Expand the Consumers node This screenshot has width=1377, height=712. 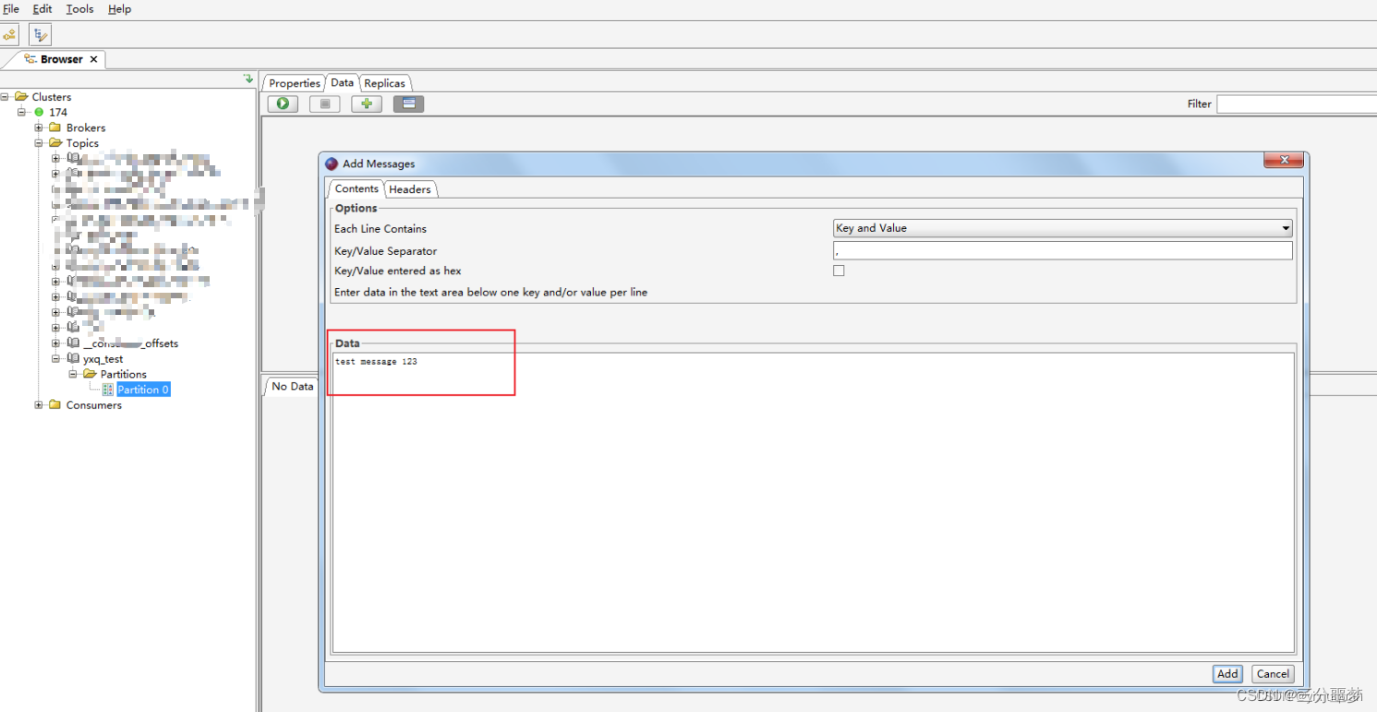tap(39, 404)
